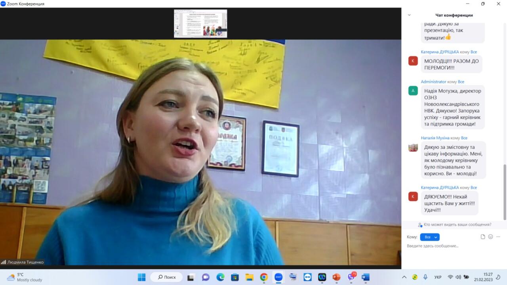Open TeamViewer from the taskbar
The width and height of the screenshot is (507, 285).
(307, 277)
